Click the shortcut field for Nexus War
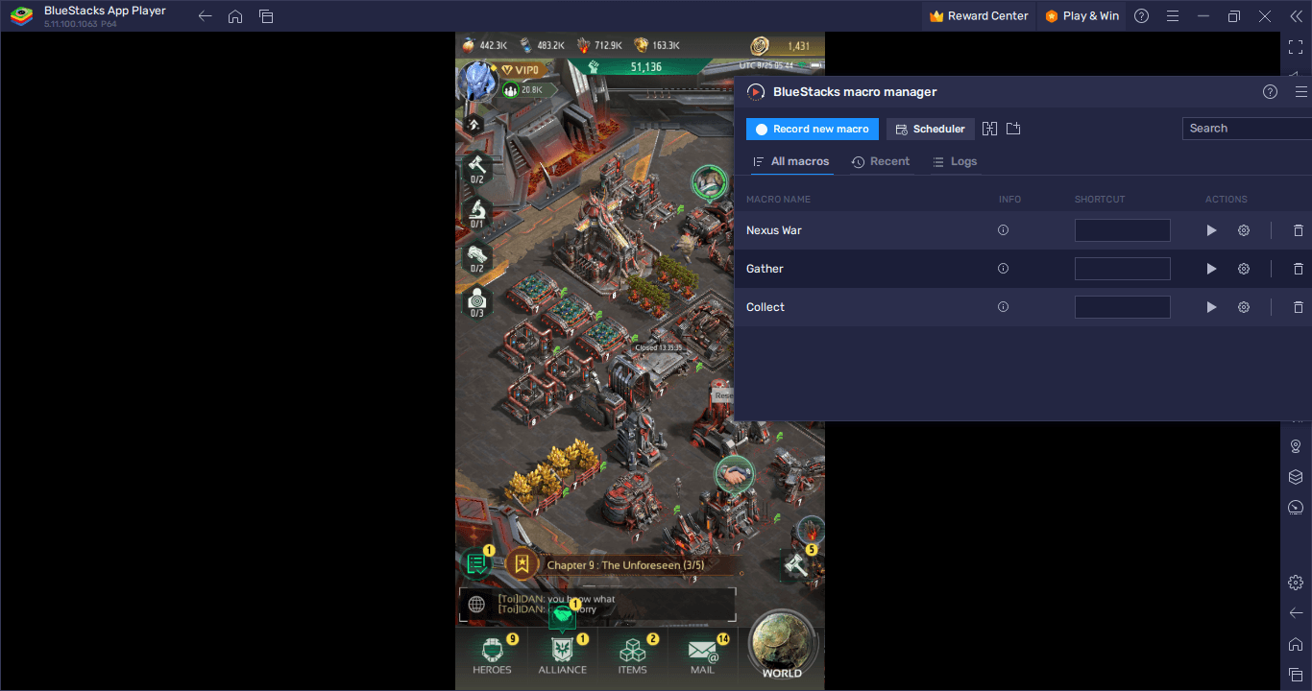Viewport: 1312px width, 691px height. tap(1123, 230)
